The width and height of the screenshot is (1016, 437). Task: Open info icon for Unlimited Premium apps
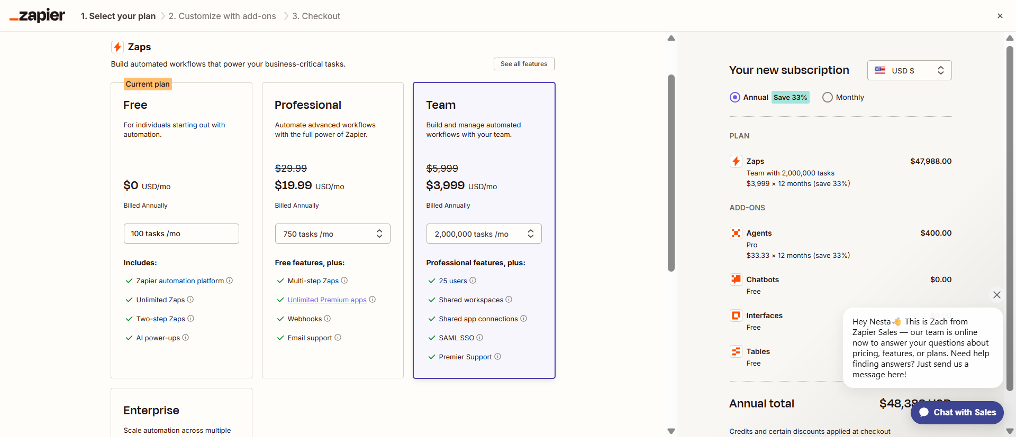(373, 300)
